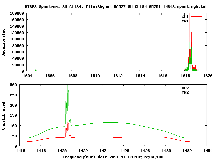The width and height of the screenshot is (214, 160).
Task: Click the 1424 x-axis tick label
Action: [x=104, y=151]
